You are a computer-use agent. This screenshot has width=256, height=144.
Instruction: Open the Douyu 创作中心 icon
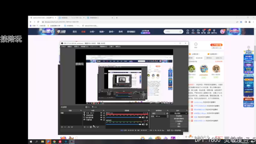pos(214,31)
